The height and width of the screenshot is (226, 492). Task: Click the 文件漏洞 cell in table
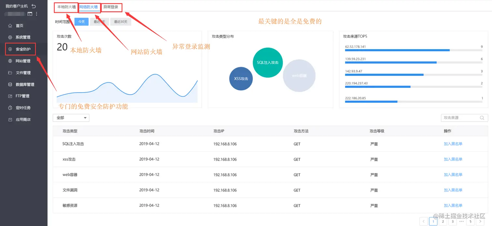pos(70,190)
